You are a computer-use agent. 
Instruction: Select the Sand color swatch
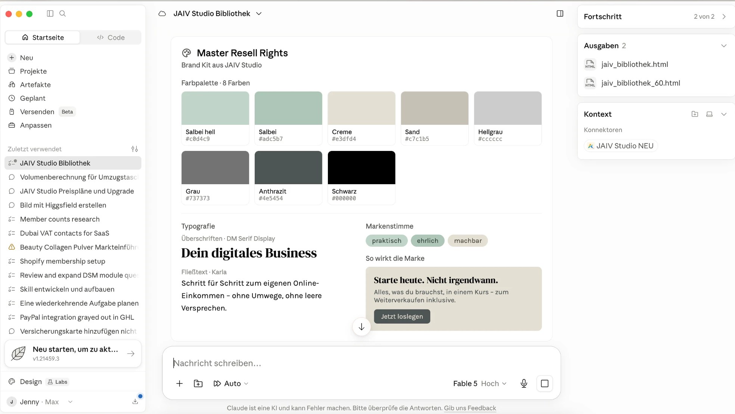[x=435, y=118]
